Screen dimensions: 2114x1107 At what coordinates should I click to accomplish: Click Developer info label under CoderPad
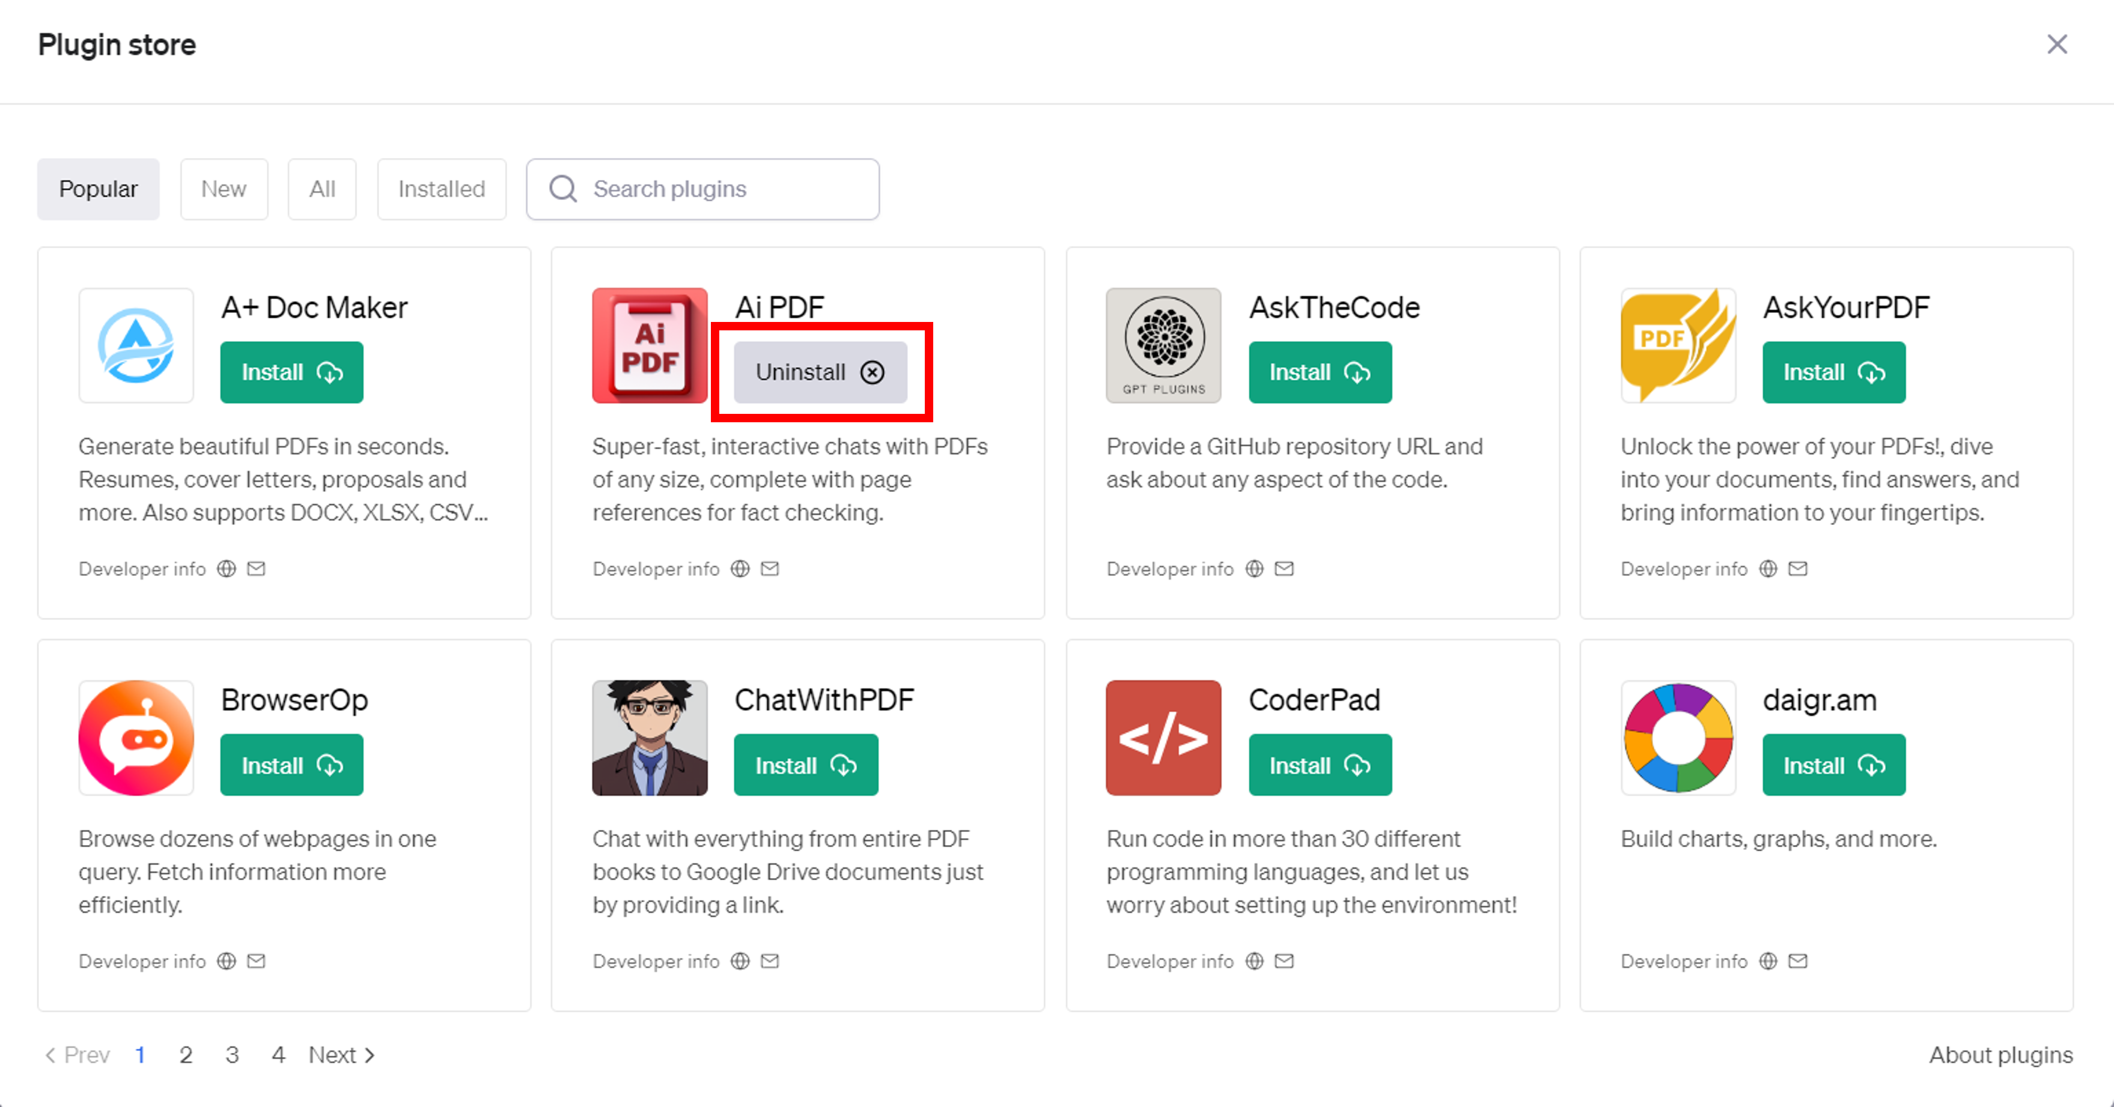[1169, 961]
